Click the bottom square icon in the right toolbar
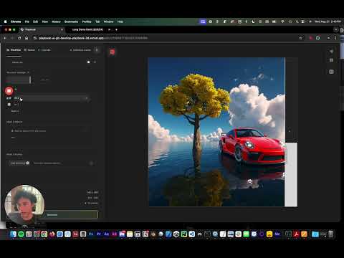 (331, 72)
